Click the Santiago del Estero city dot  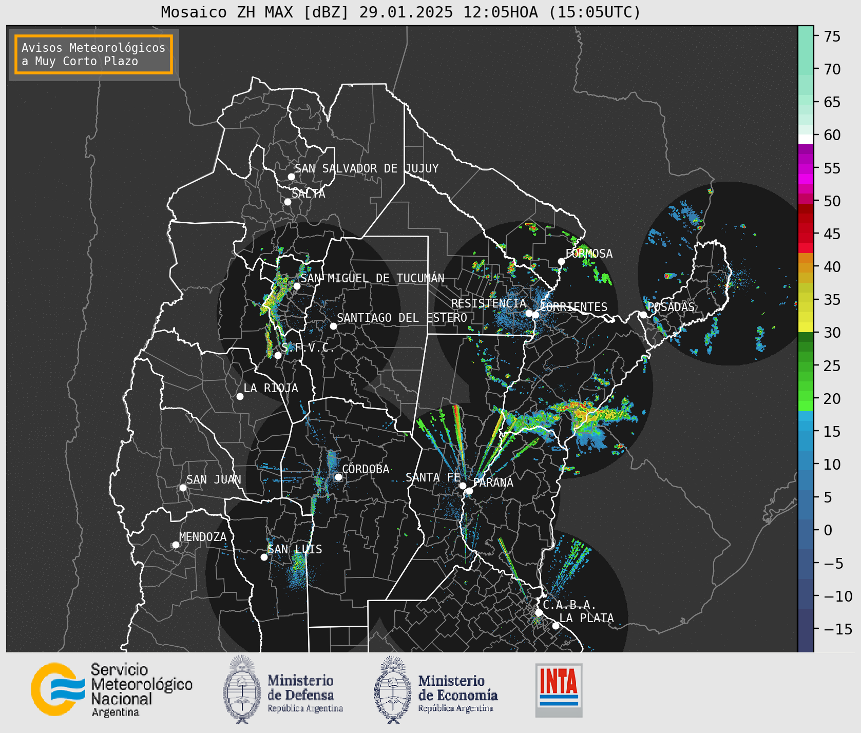tap(333, 326)
